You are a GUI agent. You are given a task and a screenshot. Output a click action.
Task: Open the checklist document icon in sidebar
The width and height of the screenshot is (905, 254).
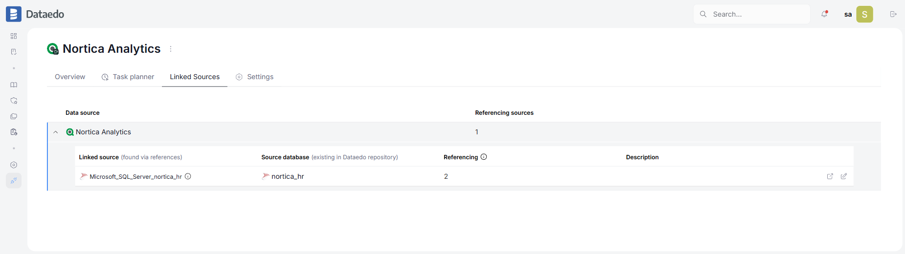pyautogui.click(x=14, y=52)
